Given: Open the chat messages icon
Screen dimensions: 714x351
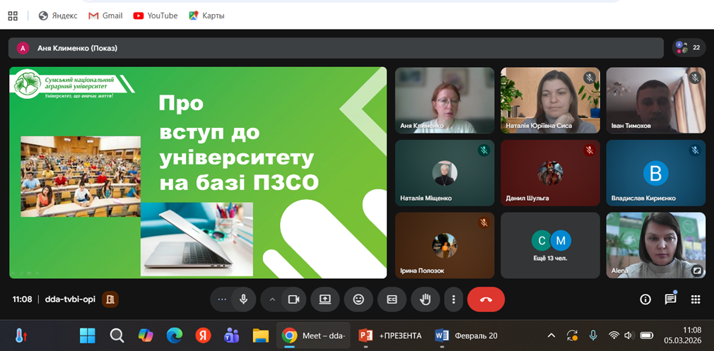Looking at the screenshot, I should 670,299.
